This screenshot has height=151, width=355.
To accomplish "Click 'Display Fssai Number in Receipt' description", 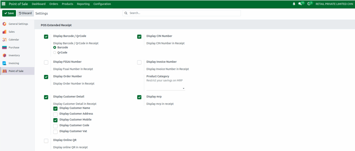I will [73, 69].
